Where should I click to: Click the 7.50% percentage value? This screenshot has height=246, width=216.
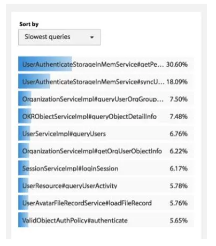(x=179, y=99)
